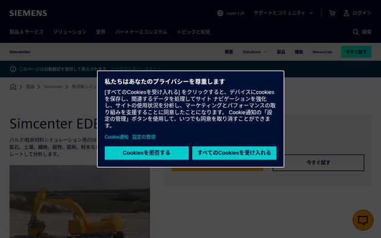Click すべてのCookiesを受け入れる button
Screen dimensions: 381x238
234,153
